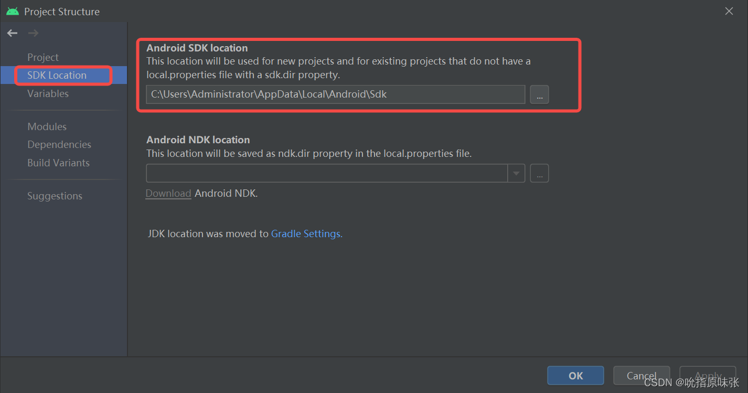Screen dimensions: 748x393
Task: Click the Android SDK location path field
Action: [335, 94]
